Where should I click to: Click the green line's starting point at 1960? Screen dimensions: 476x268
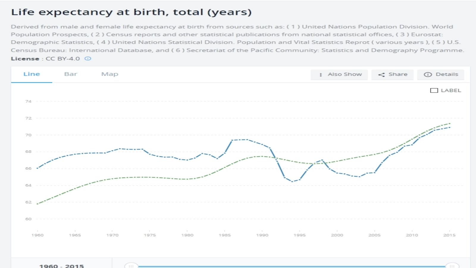tap(37, 204)
